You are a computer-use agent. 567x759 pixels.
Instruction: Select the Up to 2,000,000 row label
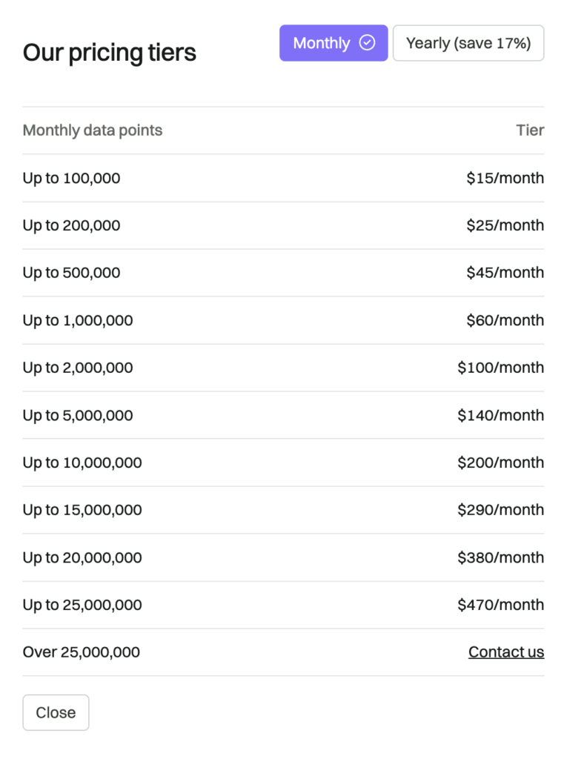[78, 368]
